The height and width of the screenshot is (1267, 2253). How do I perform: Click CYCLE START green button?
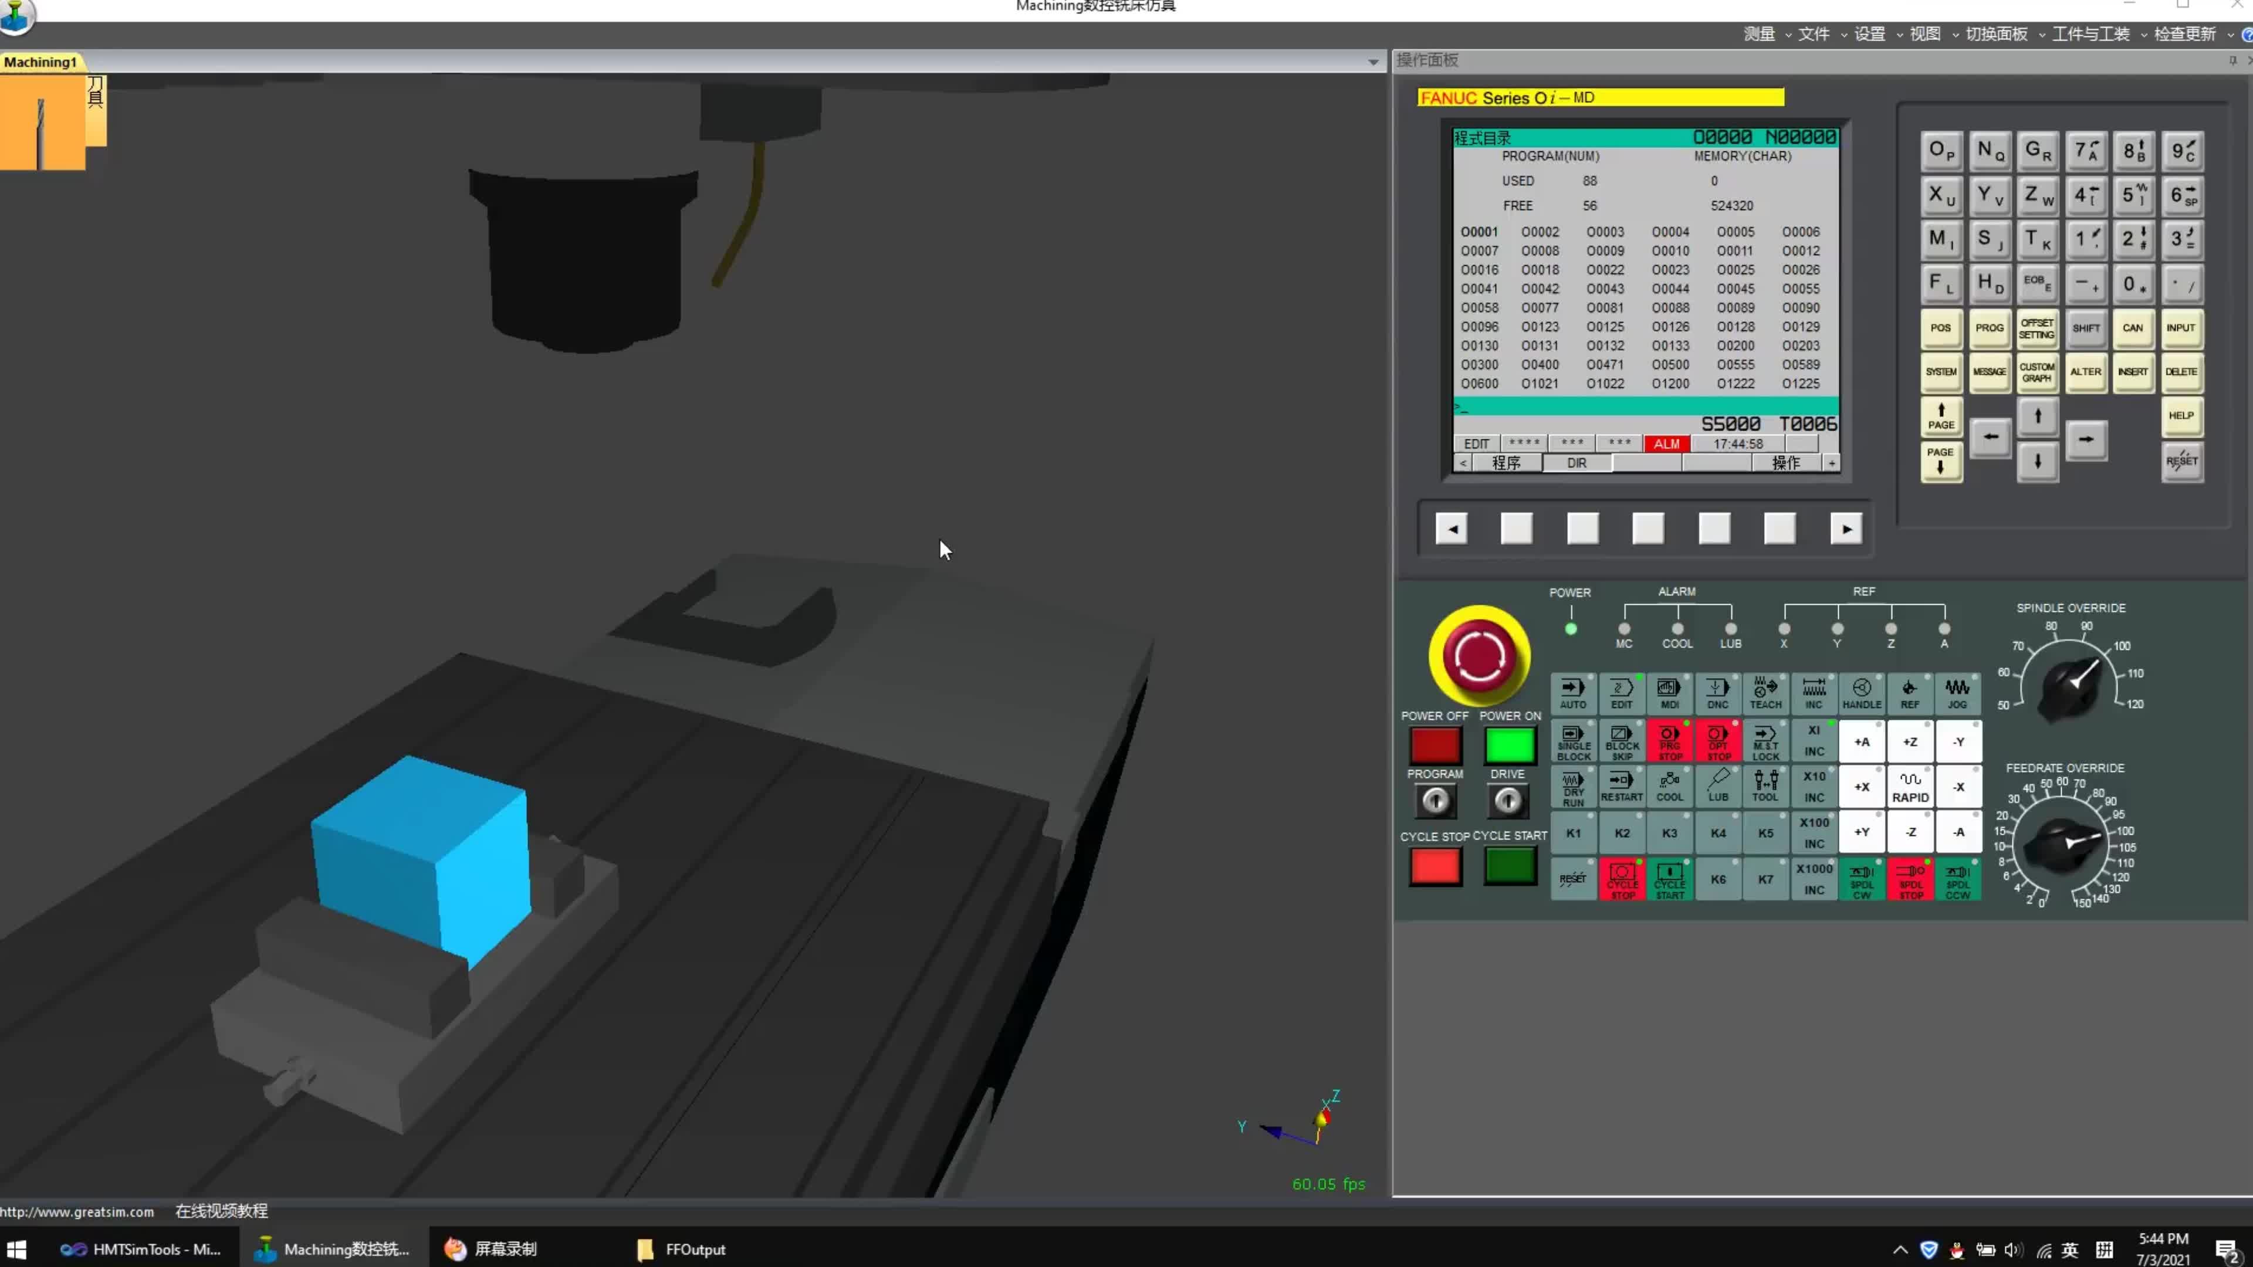click(x=1507, y=866)
